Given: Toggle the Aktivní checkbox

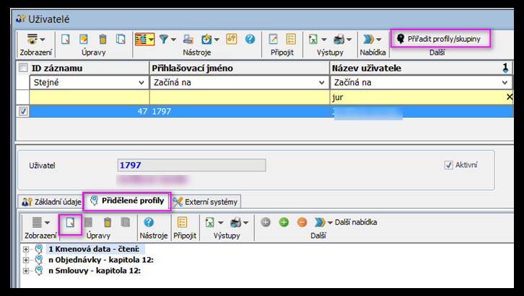Looking at the screenshot, I should [x=449, y=165].
